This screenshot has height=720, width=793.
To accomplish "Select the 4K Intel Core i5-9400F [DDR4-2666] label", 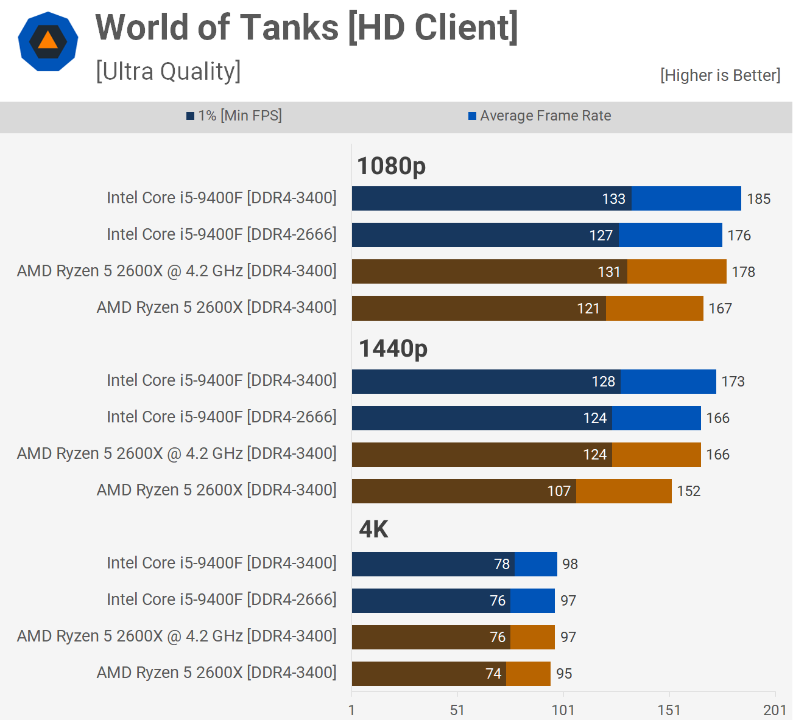I will coord(221,599).
